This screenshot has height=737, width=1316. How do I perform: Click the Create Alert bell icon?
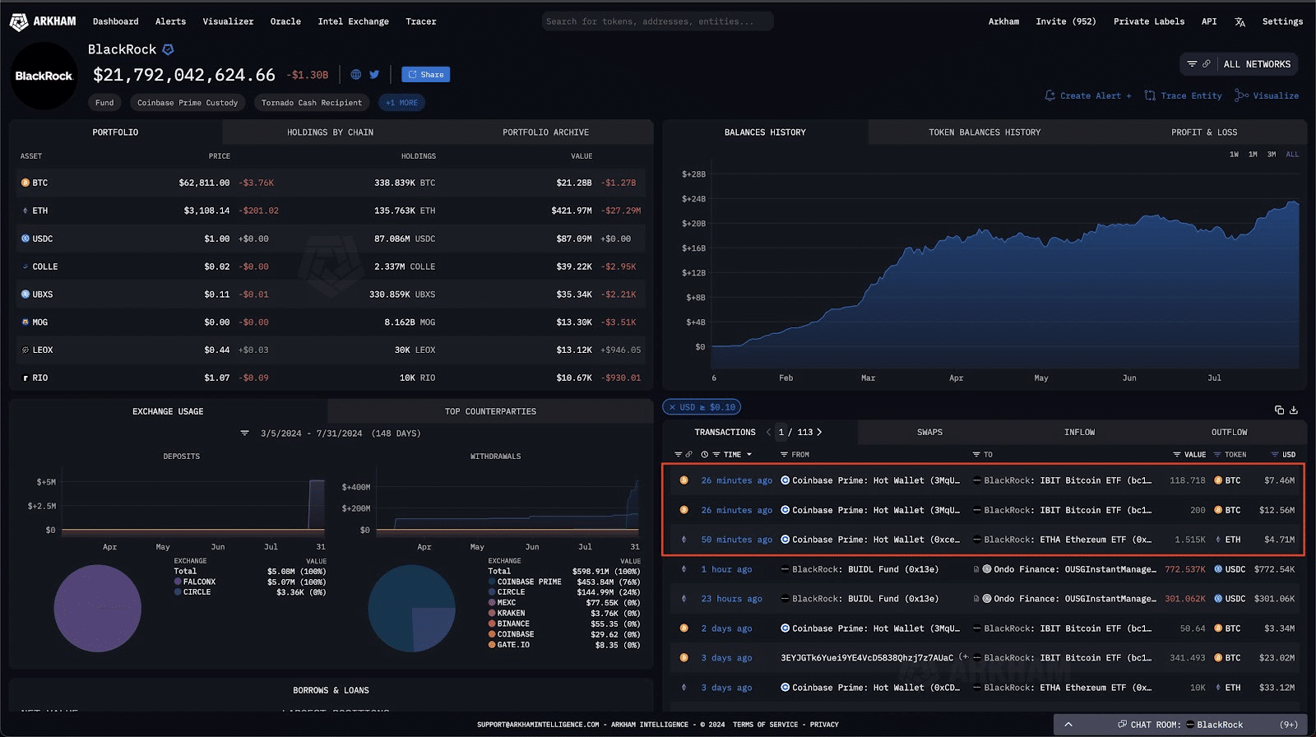pos(1050,95)
